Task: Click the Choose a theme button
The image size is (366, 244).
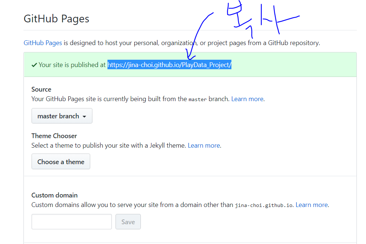Action: 61,162
